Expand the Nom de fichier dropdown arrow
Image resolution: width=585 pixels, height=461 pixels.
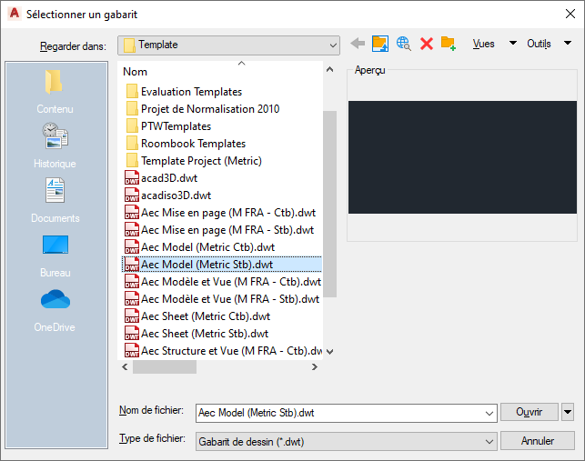click(x=489, y=413)
